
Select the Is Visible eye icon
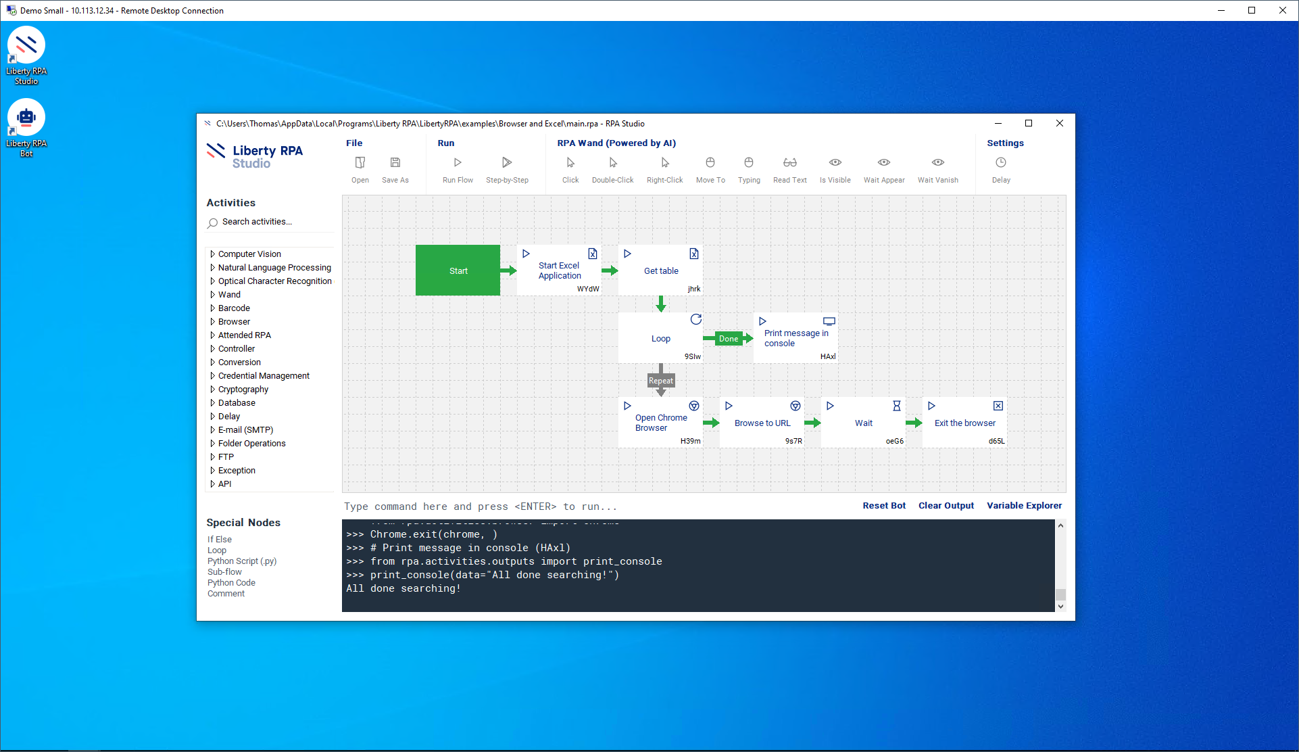coord(835,162)
